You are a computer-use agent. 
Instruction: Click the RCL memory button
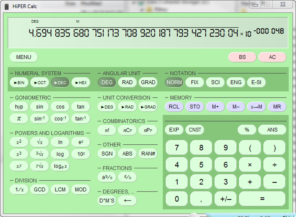click(174, 107)
